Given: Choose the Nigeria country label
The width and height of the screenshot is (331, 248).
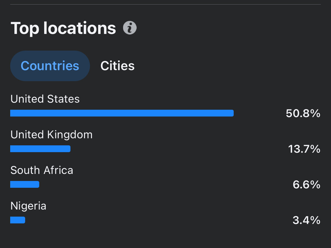Looking at the screenshot, I should click(x=28, y=206).
